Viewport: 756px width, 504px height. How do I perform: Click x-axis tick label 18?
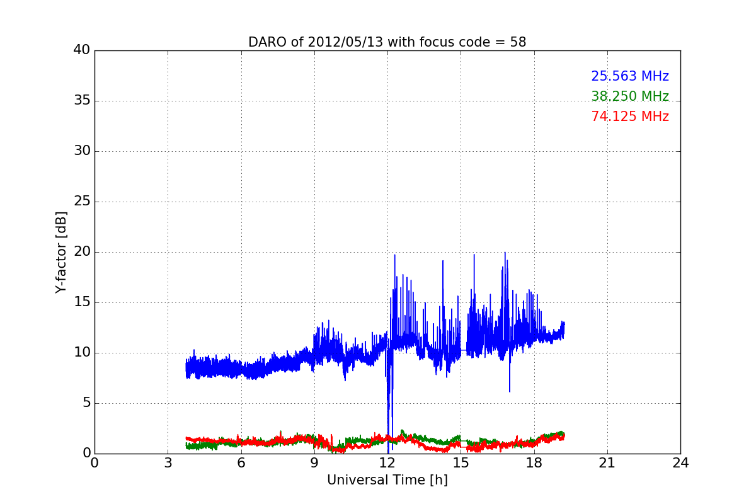(534, 463)
